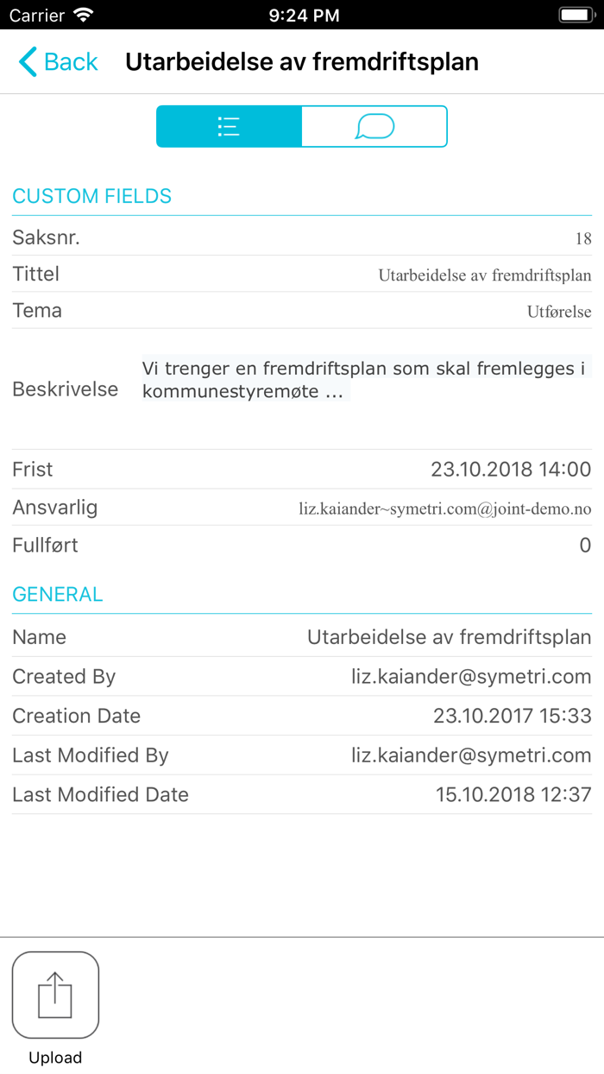Viewport: 604px width, 1074px height.
Task: Tap the Upload share icon
Action: point(55,995)
